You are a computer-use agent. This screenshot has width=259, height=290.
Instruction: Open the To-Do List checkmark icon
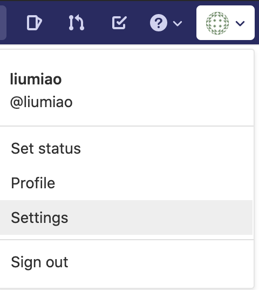pos(119,23)
